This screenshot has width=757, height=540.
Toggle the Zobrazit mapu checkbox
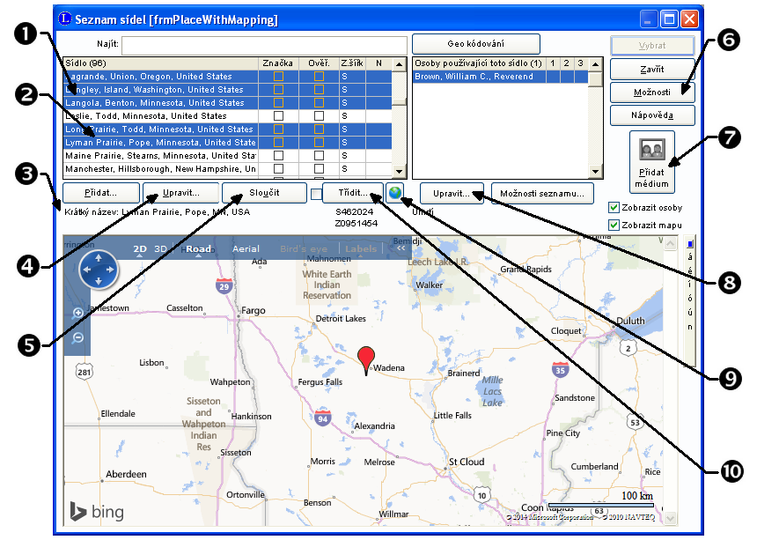614,225
